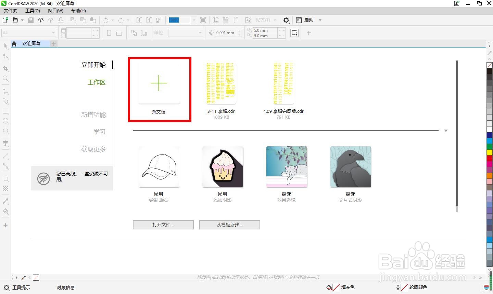Click the Save disk icon
The width and height of the screenshot is (493, 294).
(x=31, y=20)
